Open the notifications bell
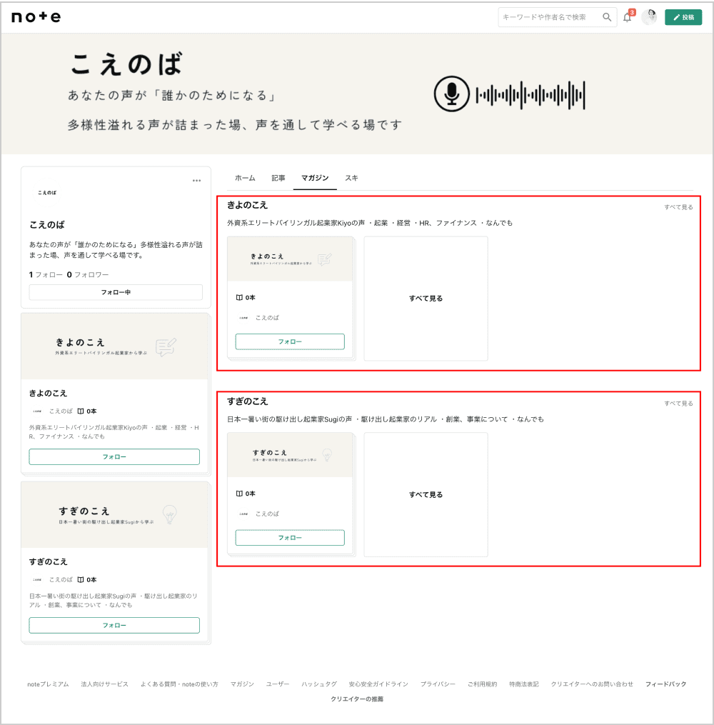This screenshot has height=725, width=714. pos(627,18)
